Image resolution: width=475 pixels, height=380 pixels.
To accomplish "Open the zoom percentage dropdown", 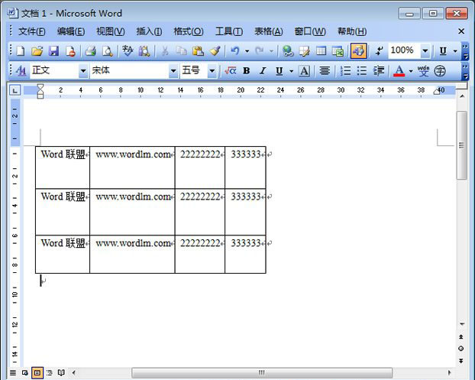I will [x=425, y=51].
